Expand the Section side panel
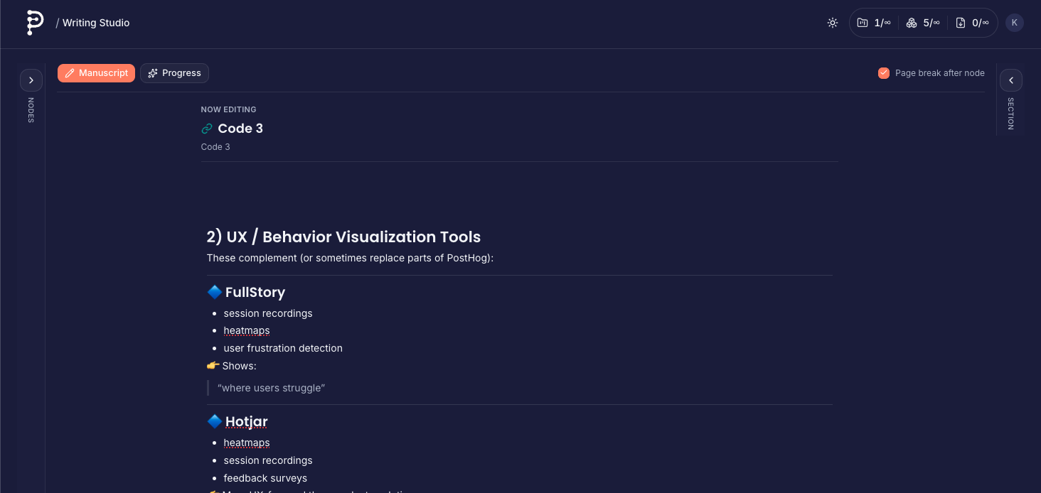Screen dimensions: 1041x493 (1010, 80)
